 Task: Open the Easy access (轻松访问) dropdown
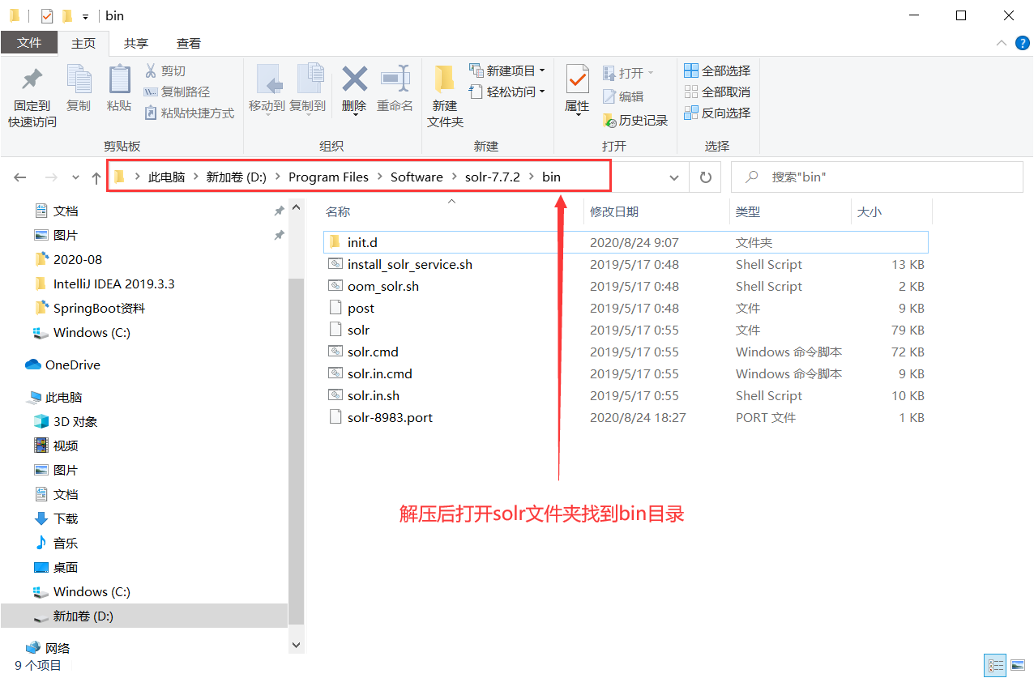[506, 92]
